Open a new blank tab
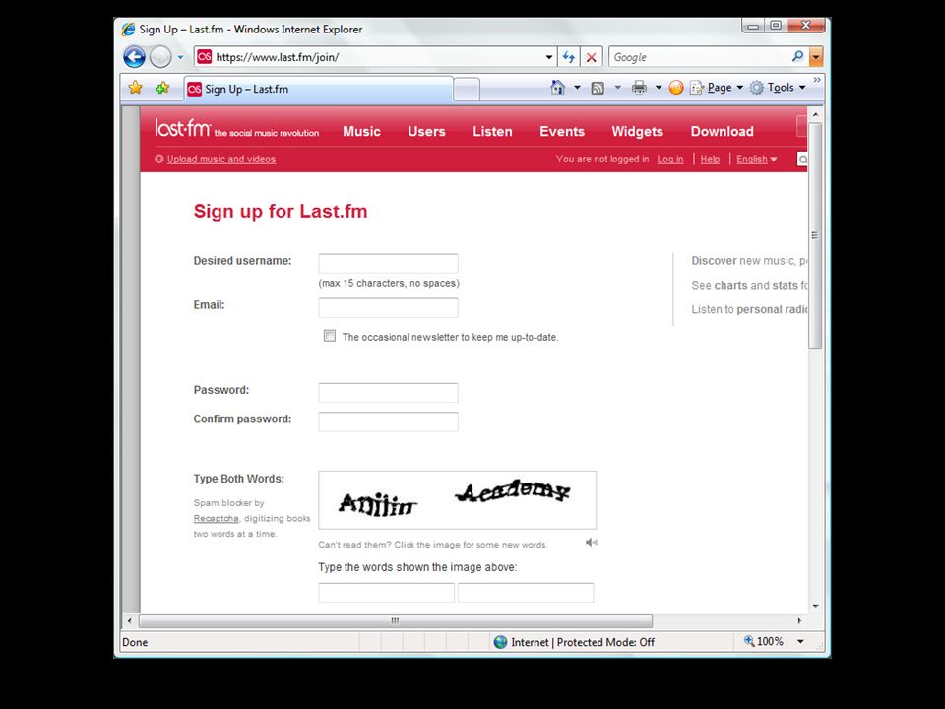945x709 pixels. (x=466, y=90)
